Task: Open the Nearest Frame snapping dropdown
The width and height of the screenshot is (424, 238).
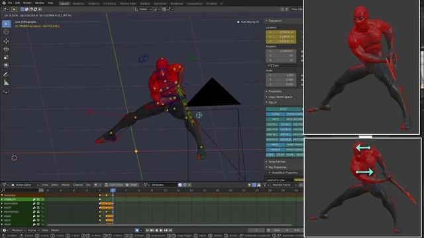Action: pos(284,185)
